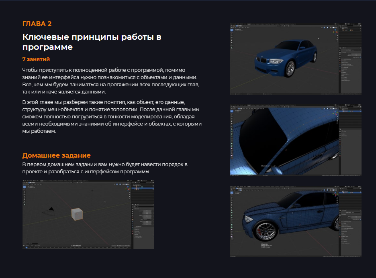Click the orange 'ГЛАВА 2' label

pos(37,24)
